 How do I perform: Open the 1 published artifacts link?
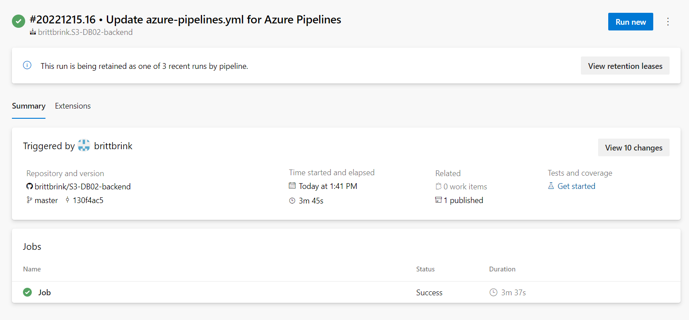click(463, 200)
